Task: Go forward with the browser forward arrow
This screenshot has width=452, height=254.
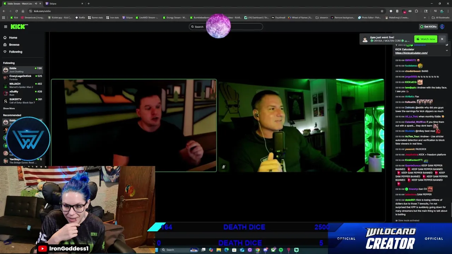Action: pyautogui.click(x=10, y=11)
